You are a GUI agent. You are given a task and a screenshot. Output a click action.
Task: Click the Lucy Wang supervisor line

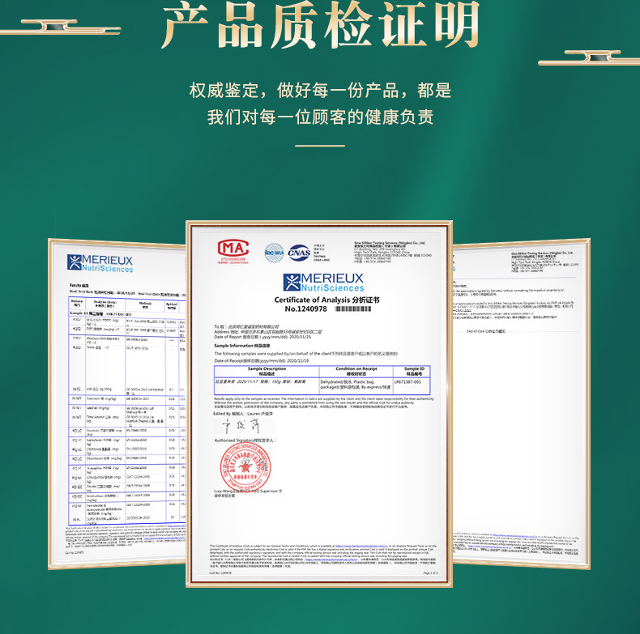pyautogui.click(x=248, y=493)
